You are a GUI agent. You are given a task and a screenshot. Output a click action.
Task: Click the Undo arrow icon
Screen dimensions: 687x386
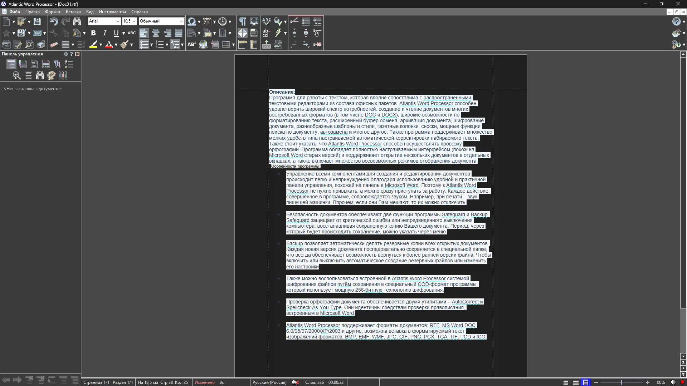coord(54,21)
